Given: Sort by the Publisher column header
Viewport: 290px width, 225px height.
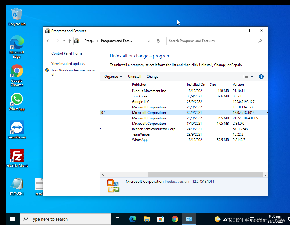Looking at the screenshot, I should pyautogui.click(x=157, y=85).
